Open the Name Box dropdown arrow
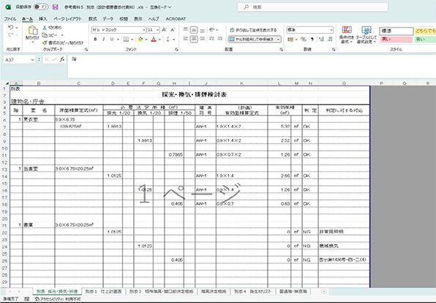This screenshot has width=436, height=303. point(32,60)
